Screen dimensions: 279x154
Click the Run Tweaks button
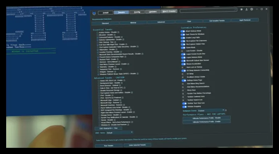(108, 146)
